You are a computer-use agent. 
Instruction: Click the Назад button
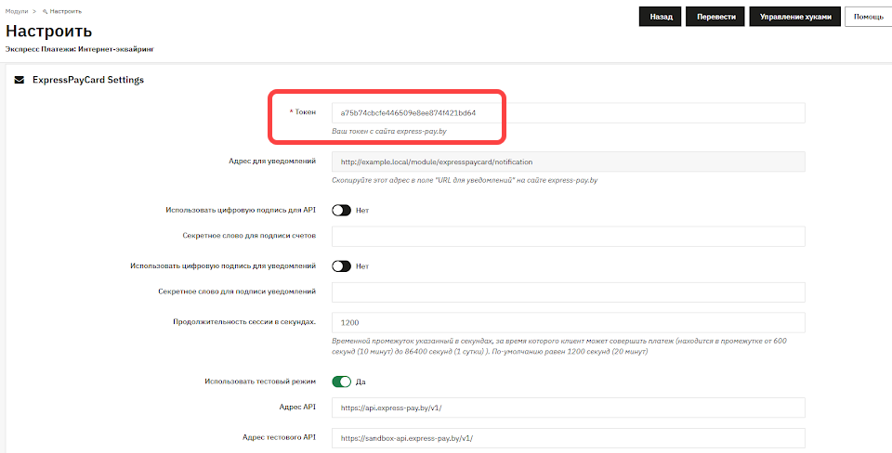pyautogui.click(x=661, y=17)
